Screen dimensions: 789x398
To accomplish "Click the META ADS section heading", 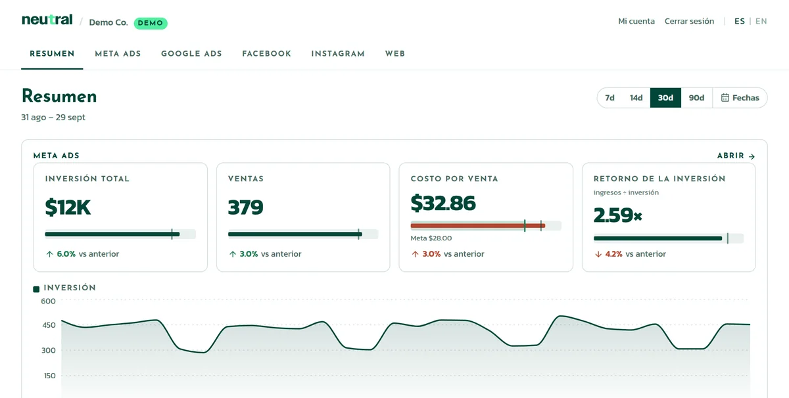I will click(57, 156).
